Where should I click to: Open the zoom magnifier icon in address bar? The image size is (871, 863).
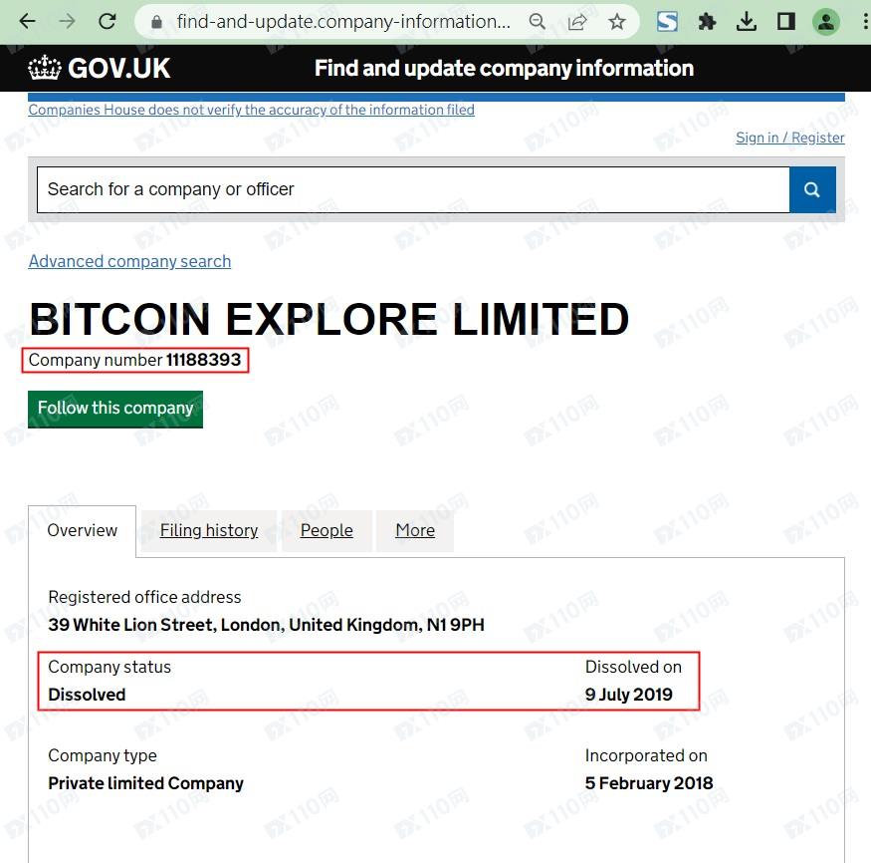point(537,21)
